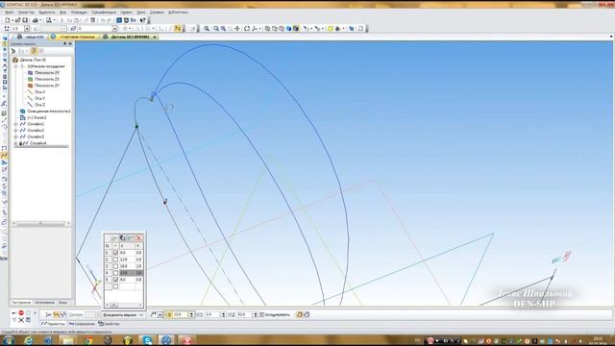Toggle the Ассоциировать checkbox
This screenshot has height=346, width=615.
click(x=261, y=314)
